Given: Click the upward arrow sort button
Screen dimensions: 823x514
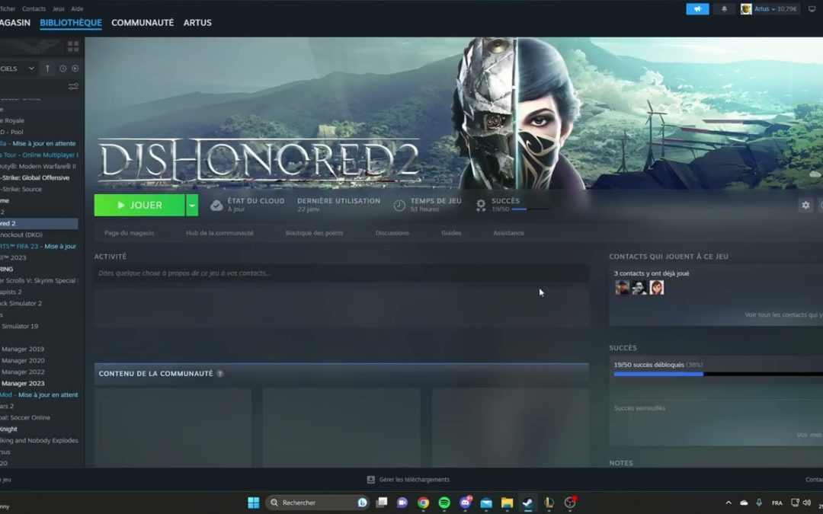Looking at the screenshot, I should click(x=47, y=69).
